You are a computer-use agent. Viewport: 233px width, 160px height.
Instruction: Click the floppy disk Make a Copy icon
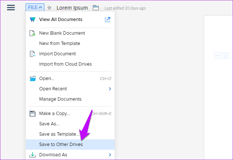[x=33, y=114]
